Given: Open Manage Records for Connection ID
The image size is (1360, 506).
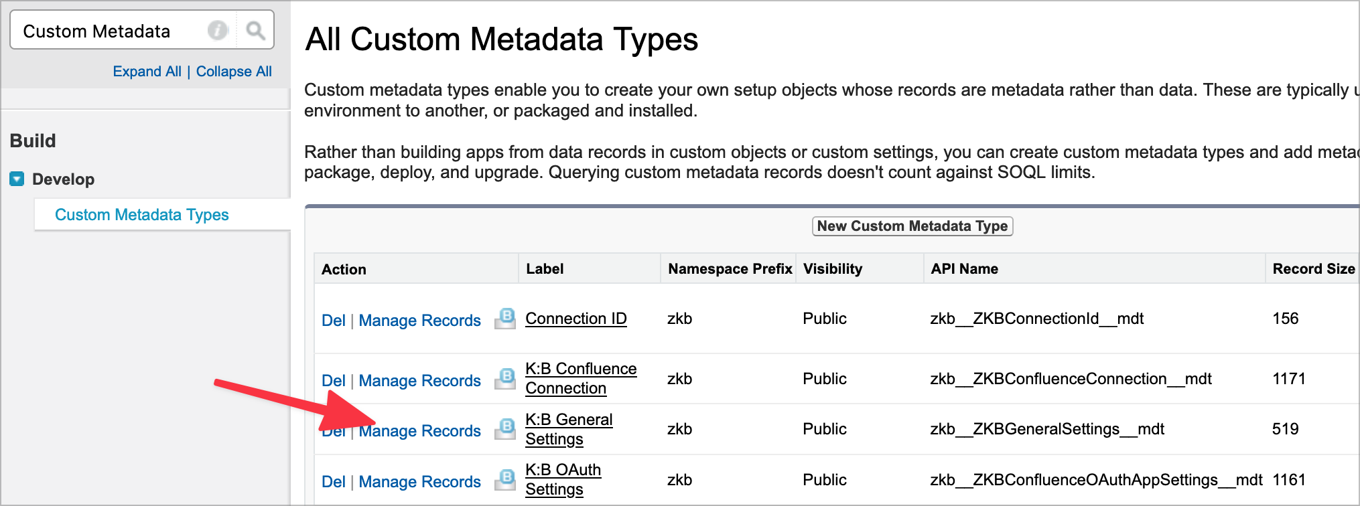Looking at the screenshot, I should coord(419,321).
